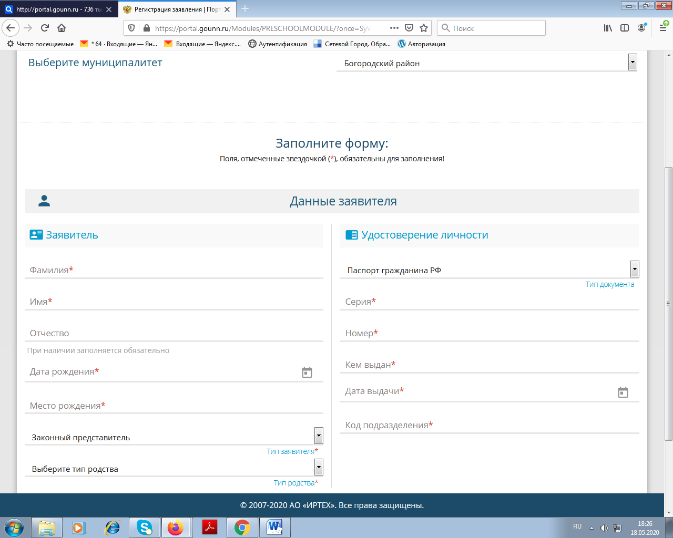This screenshot has width=673, height=538.
Task: Show hidden tray icons arrow
Action: 592,528
